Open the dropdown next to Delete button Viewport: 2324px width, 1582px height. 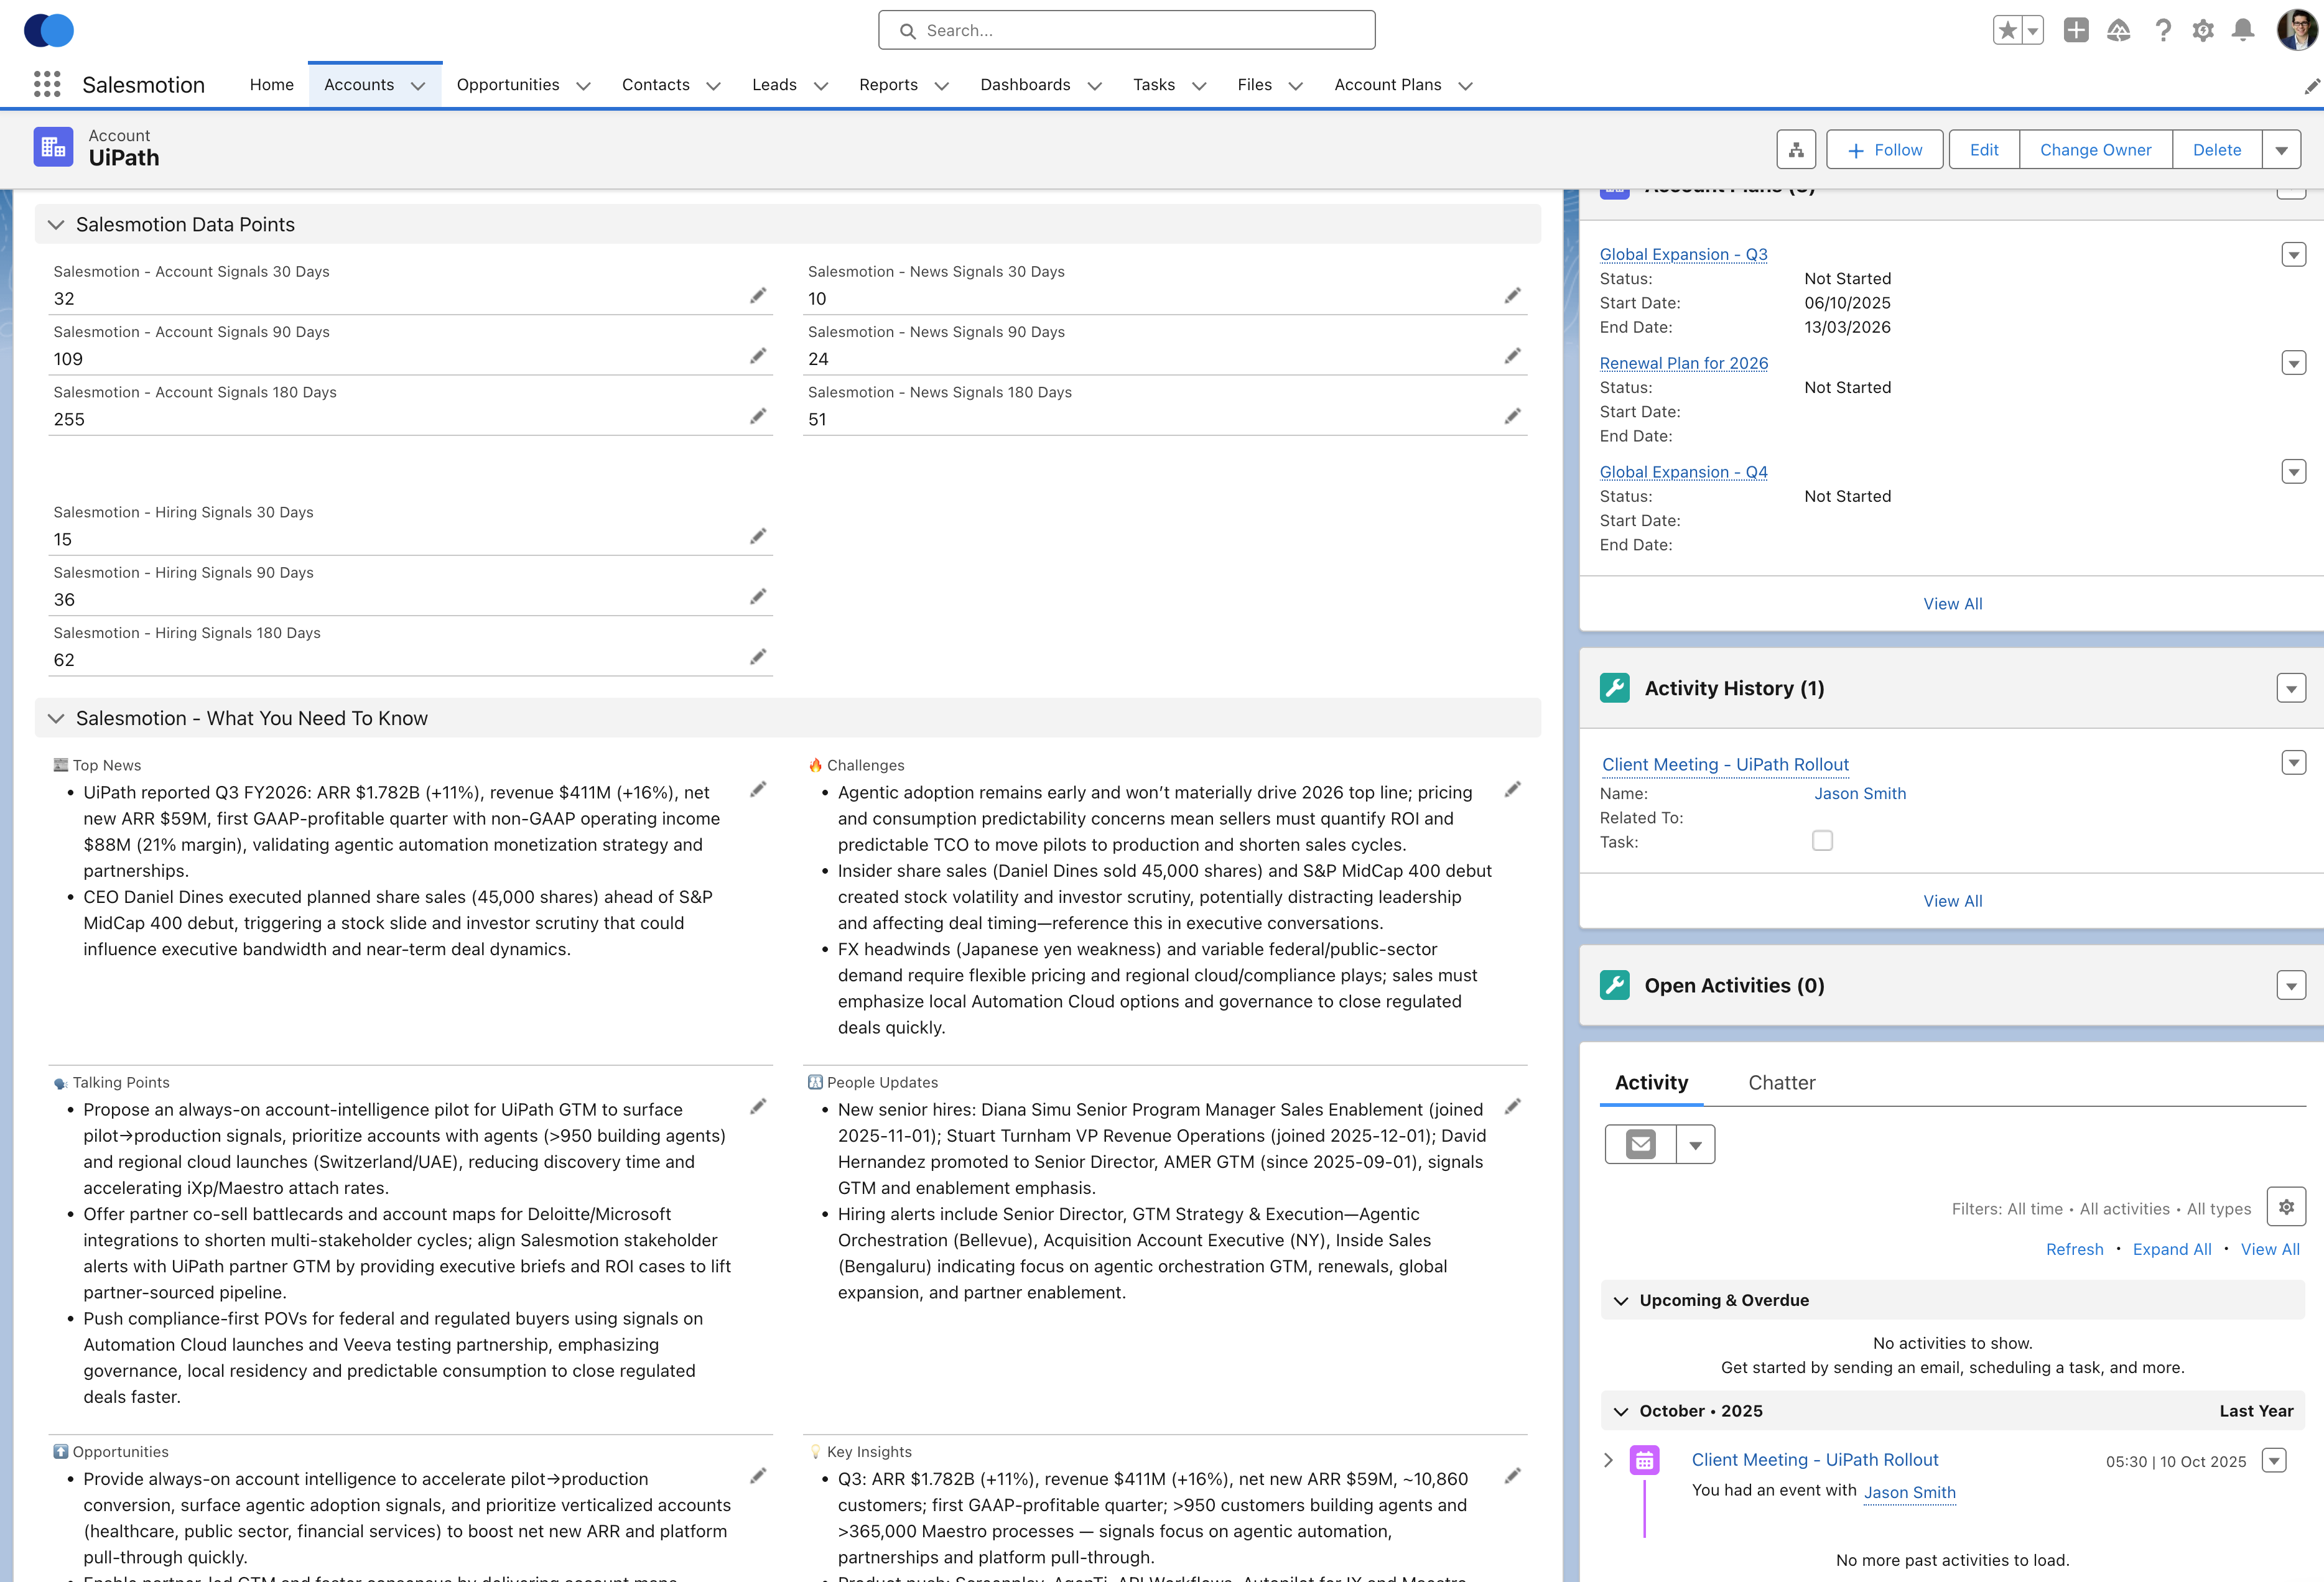(x=2281, y=150)
